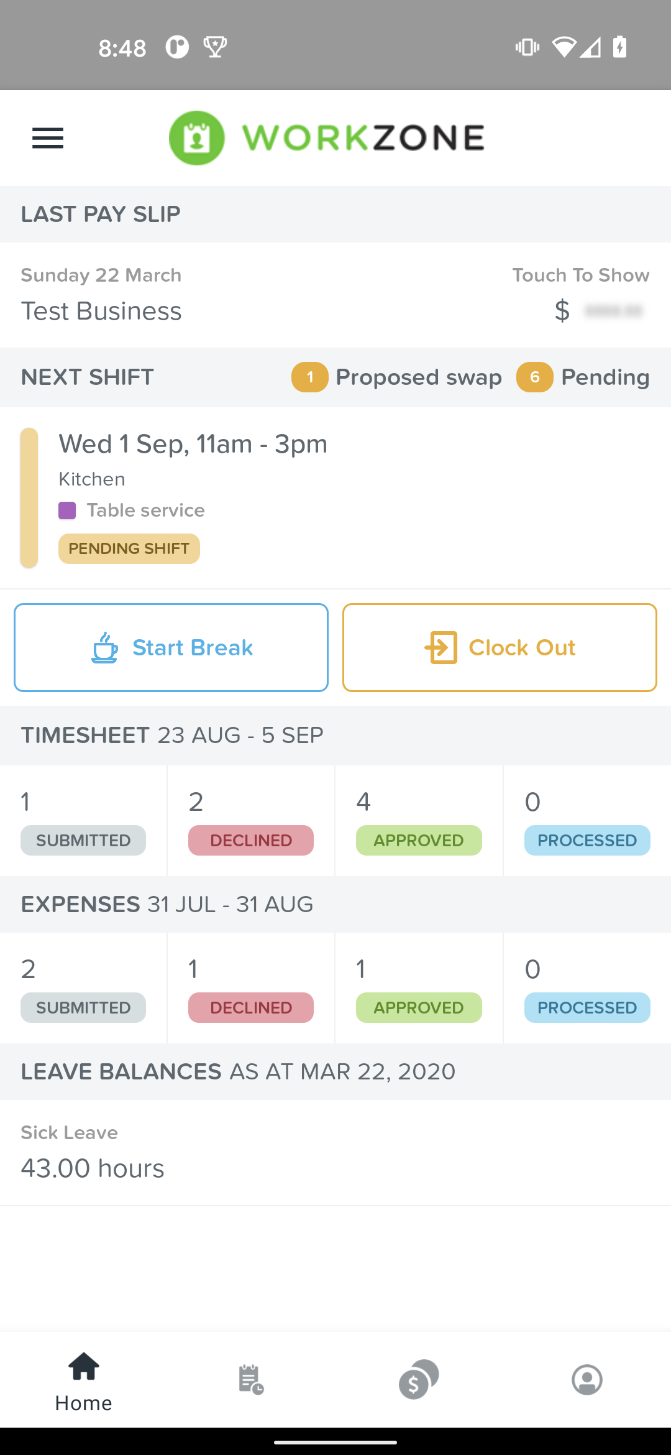View the 6 Pending shifts

coord(583,377)
